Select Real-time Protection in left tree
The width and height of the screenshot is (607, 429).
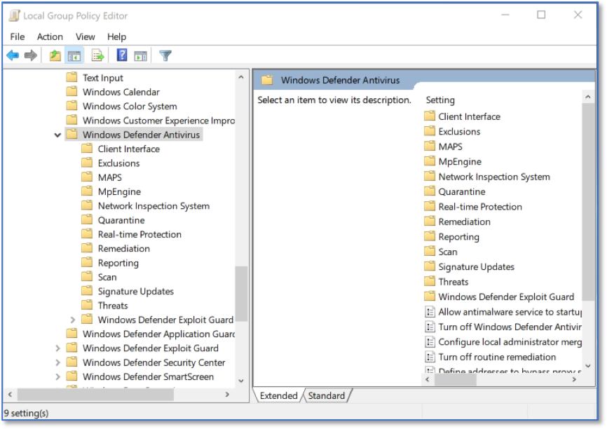pos(139,235)
